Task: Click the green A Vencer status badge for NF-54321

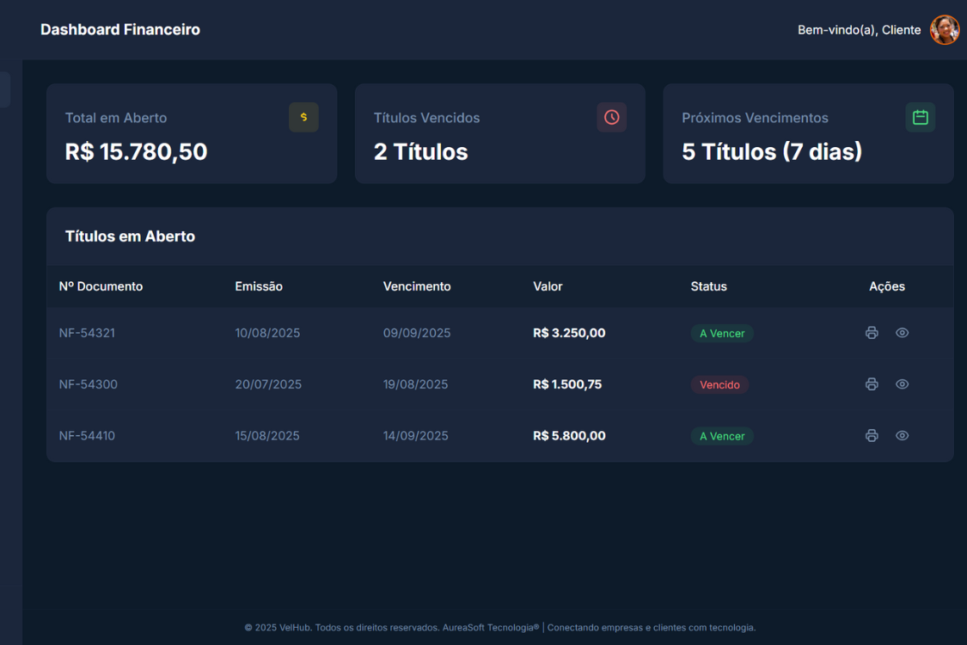Action: coord(722,333)
